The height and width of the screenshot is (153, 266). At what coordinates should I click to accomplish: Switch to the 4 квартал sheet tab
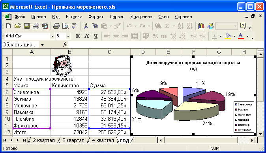[103, 140]
